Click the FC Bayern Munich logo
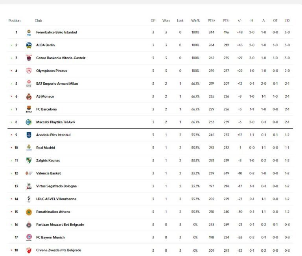 pyautogui.click(x=29, y=237)
